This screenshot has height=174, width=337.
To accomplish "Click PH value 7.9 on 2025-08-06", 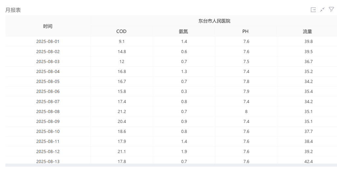I will click(x=246, y=92).
